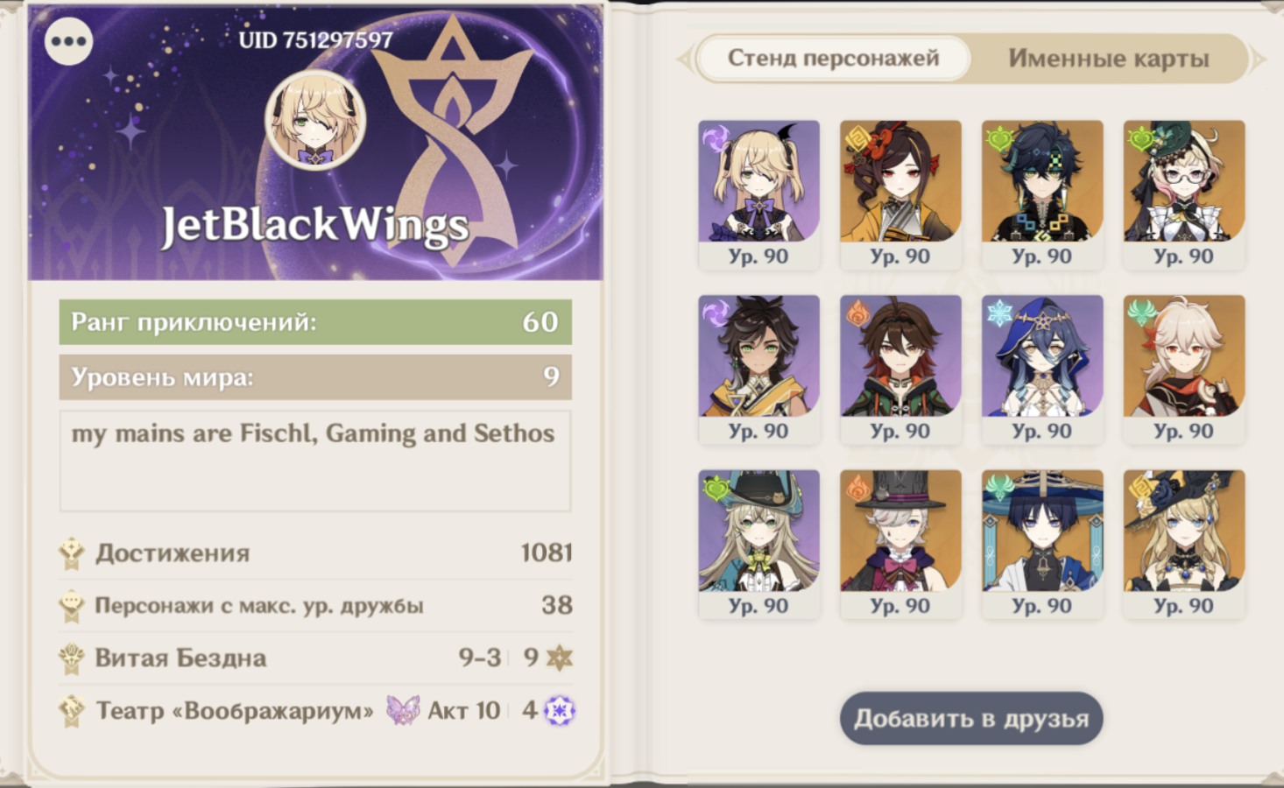Viewport: 1284px width, 788px height.
Task: Select the Gaming Pyro character card
Action: (x=900, y=369)
